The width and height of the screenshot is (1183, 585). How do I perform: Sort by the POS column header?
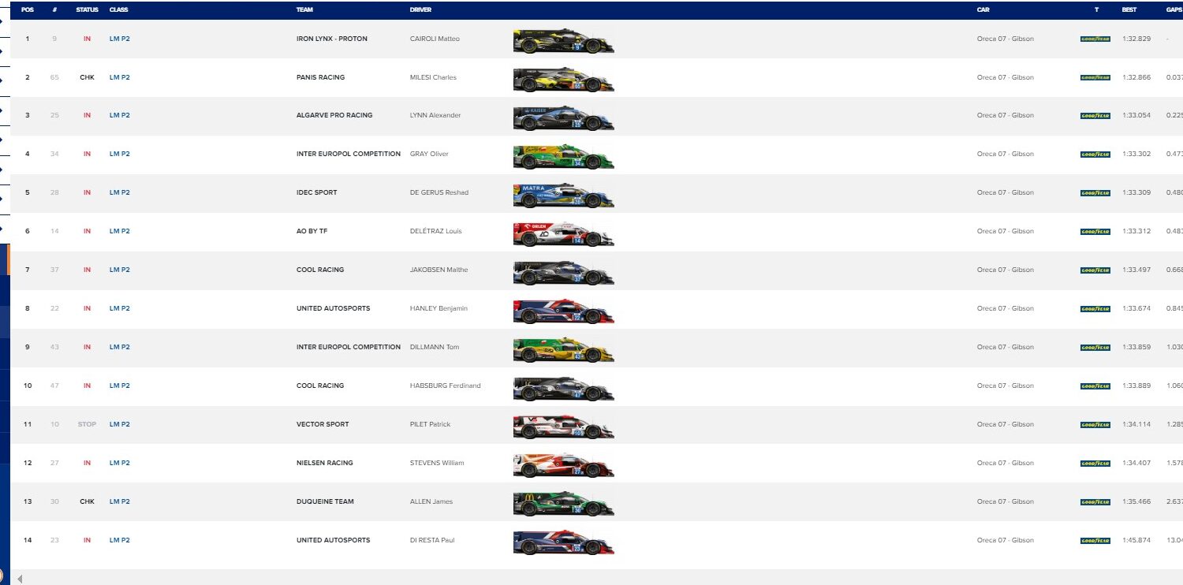[28, 10]
